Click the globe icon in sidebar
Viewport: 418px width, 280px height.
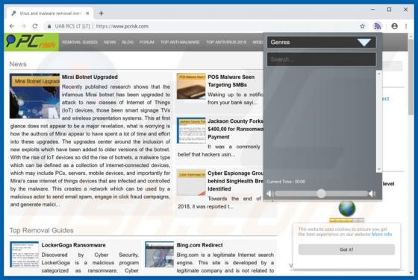pos(347,209)
